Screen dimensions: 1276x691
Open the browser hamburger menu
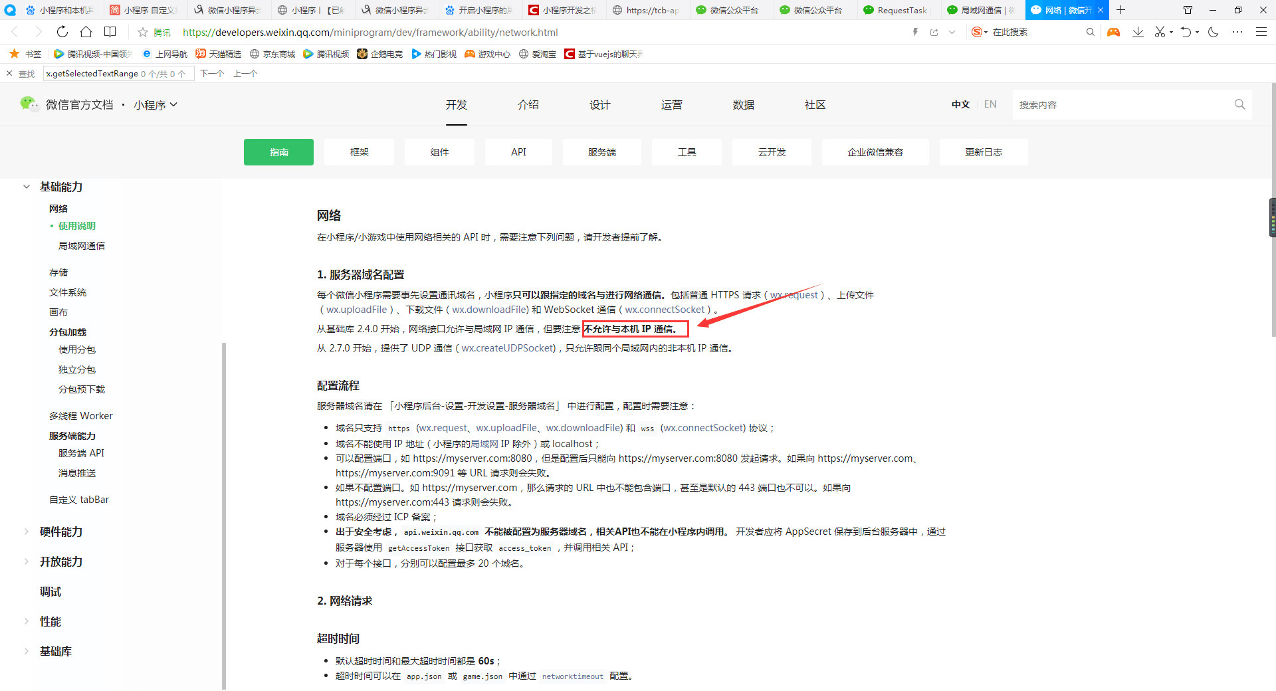(1261, 32)
